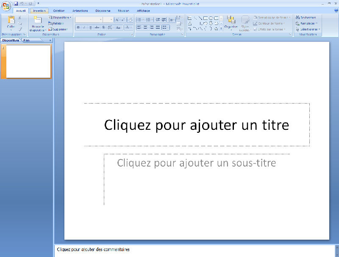
Task: Open the font name dropdown
Action: point(100,19)
